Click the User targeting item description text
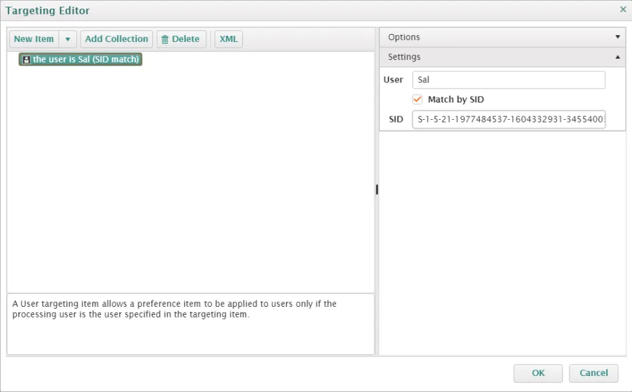Image resolution: width=632 pixels, height=392 pixels. (174, 309)
